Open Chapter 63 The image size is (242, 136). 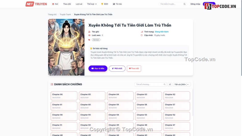149,96
